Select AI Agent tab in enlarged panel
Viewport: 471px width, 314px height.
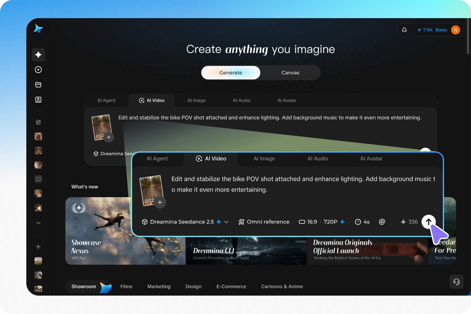tap(157, 159)
